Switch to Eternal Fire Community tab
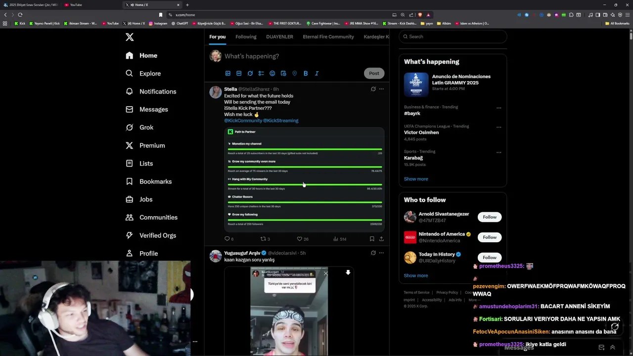633x356 pixels. tap(328, 37)
